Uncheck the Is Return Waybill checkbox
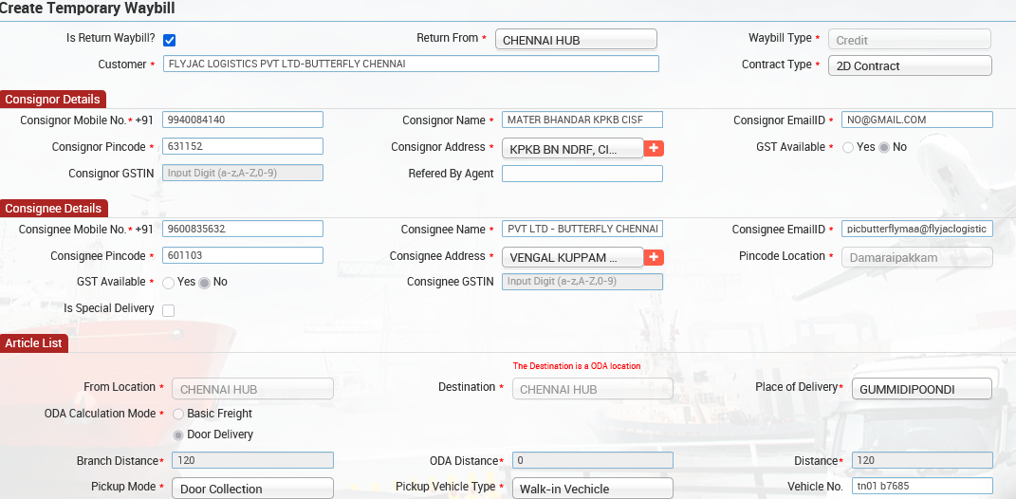Viewport: 1016px width, 499px height. pos(169,40)
